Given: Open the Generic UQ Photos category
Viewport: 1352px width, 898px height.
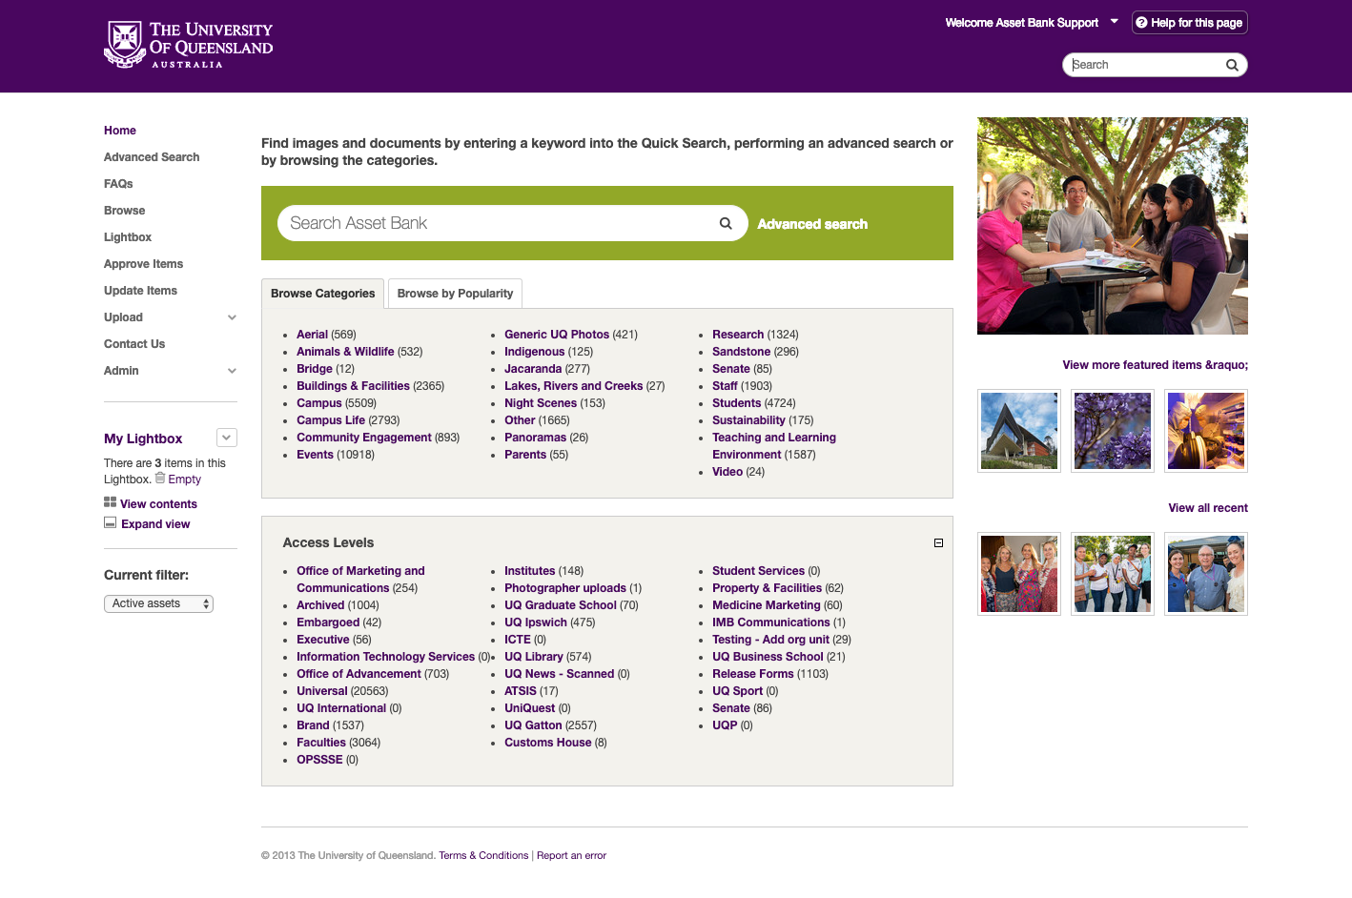Looking at the screenshot, I should pyautogui.click(x=557, y=335).
